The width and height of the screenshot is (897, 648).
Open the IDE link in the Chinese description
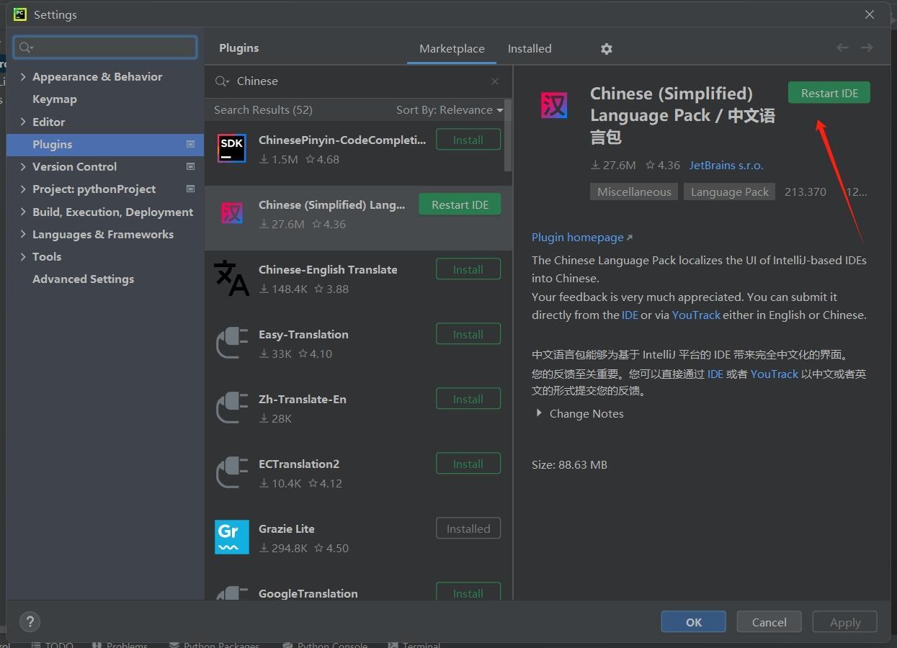coord(715,374)
